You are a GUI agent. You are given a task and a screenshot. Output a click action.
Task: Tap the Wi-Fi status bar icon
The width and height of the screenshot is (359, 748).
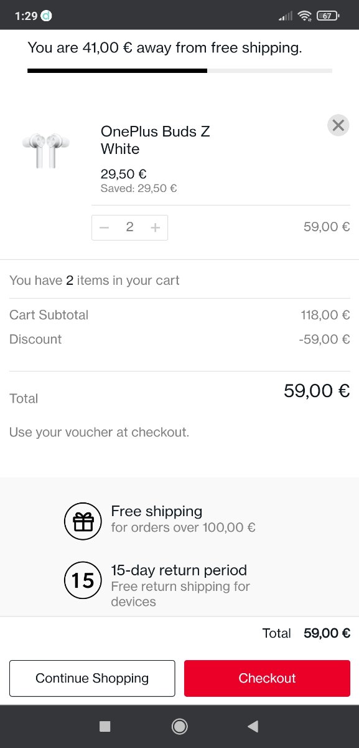pyautogui.click(x=304, y=16)
